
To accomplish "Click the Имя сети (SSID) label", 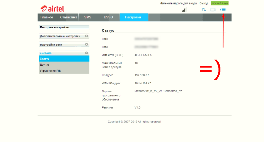I will 113,55.
